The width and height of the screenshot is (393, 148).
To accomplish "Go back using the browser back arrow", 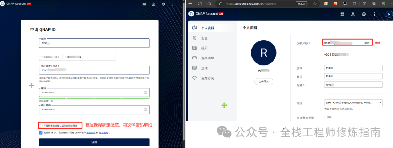I will point(190,4).
